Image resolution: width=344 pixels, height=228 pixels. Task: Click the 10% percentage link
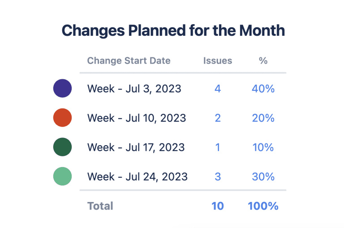coord(263,147)
